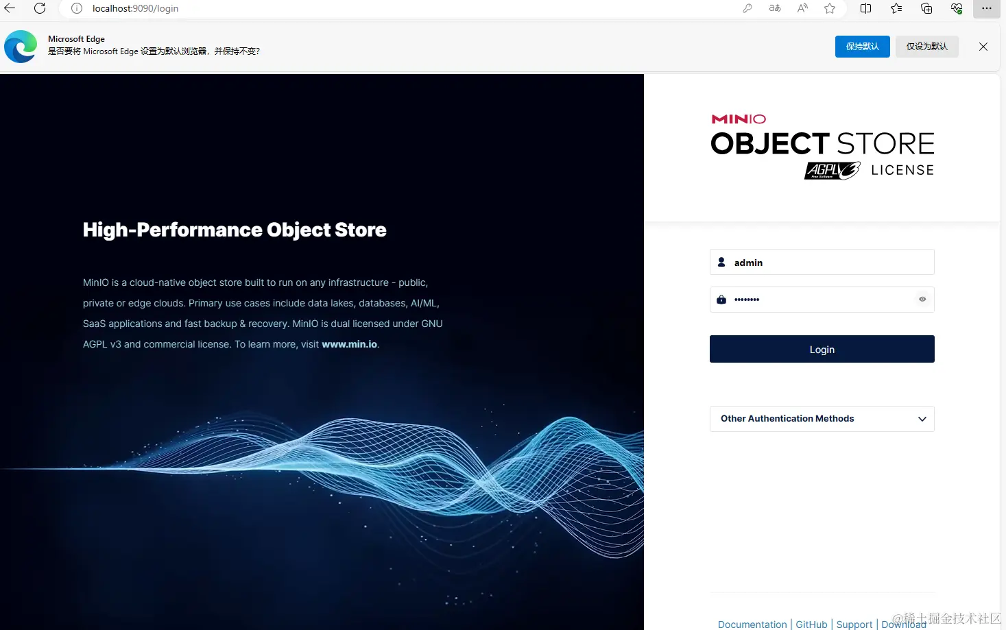1006x630 pixels.
Task: Click the chevron of Other Authentication Methods
Action: click(922, 419)
